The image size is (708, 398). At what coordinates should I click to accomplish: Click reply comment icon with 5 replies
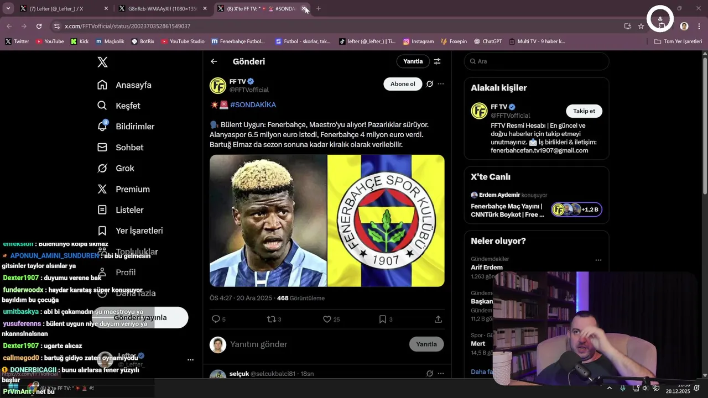click(x=218, y=319)
